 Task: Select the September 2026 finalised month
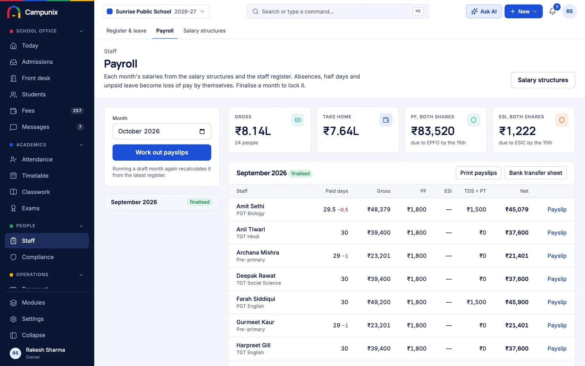(162, 202)
